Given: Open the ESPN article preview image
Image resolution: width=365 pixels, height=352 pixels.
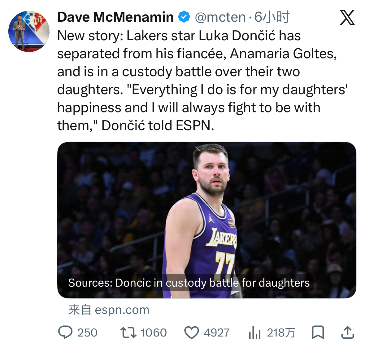Looking at the screenshot, I should (206, 211).
